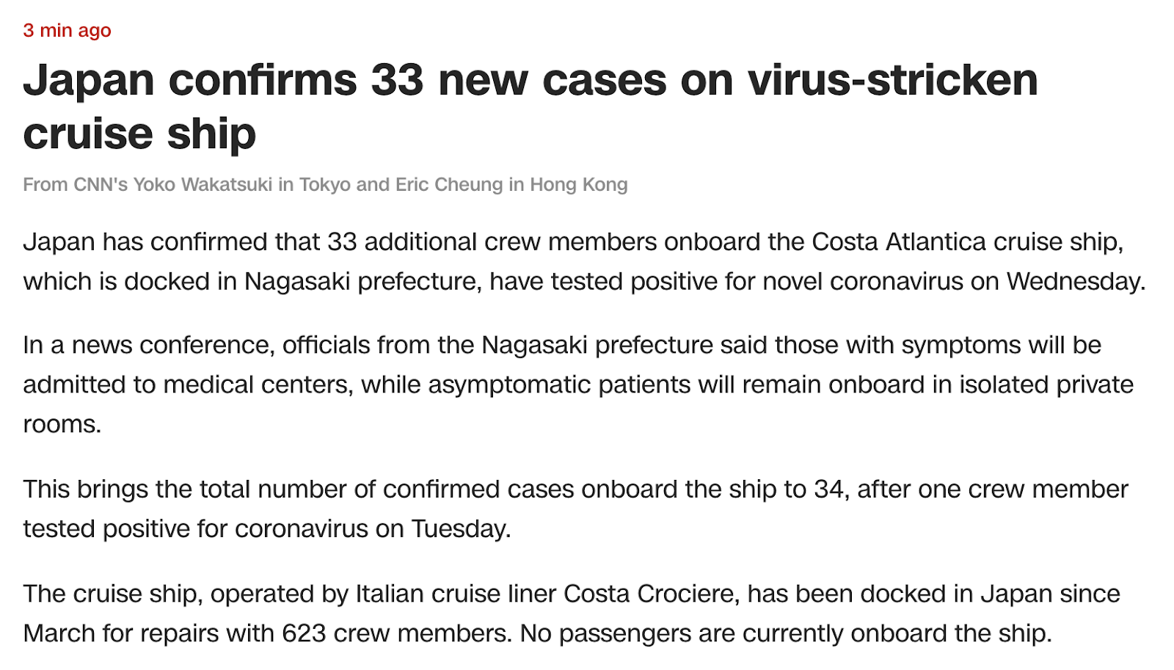The height and width of the screenshot is (670, 1174).
Task: Click the number 33 in the headline
Action: 397,80
